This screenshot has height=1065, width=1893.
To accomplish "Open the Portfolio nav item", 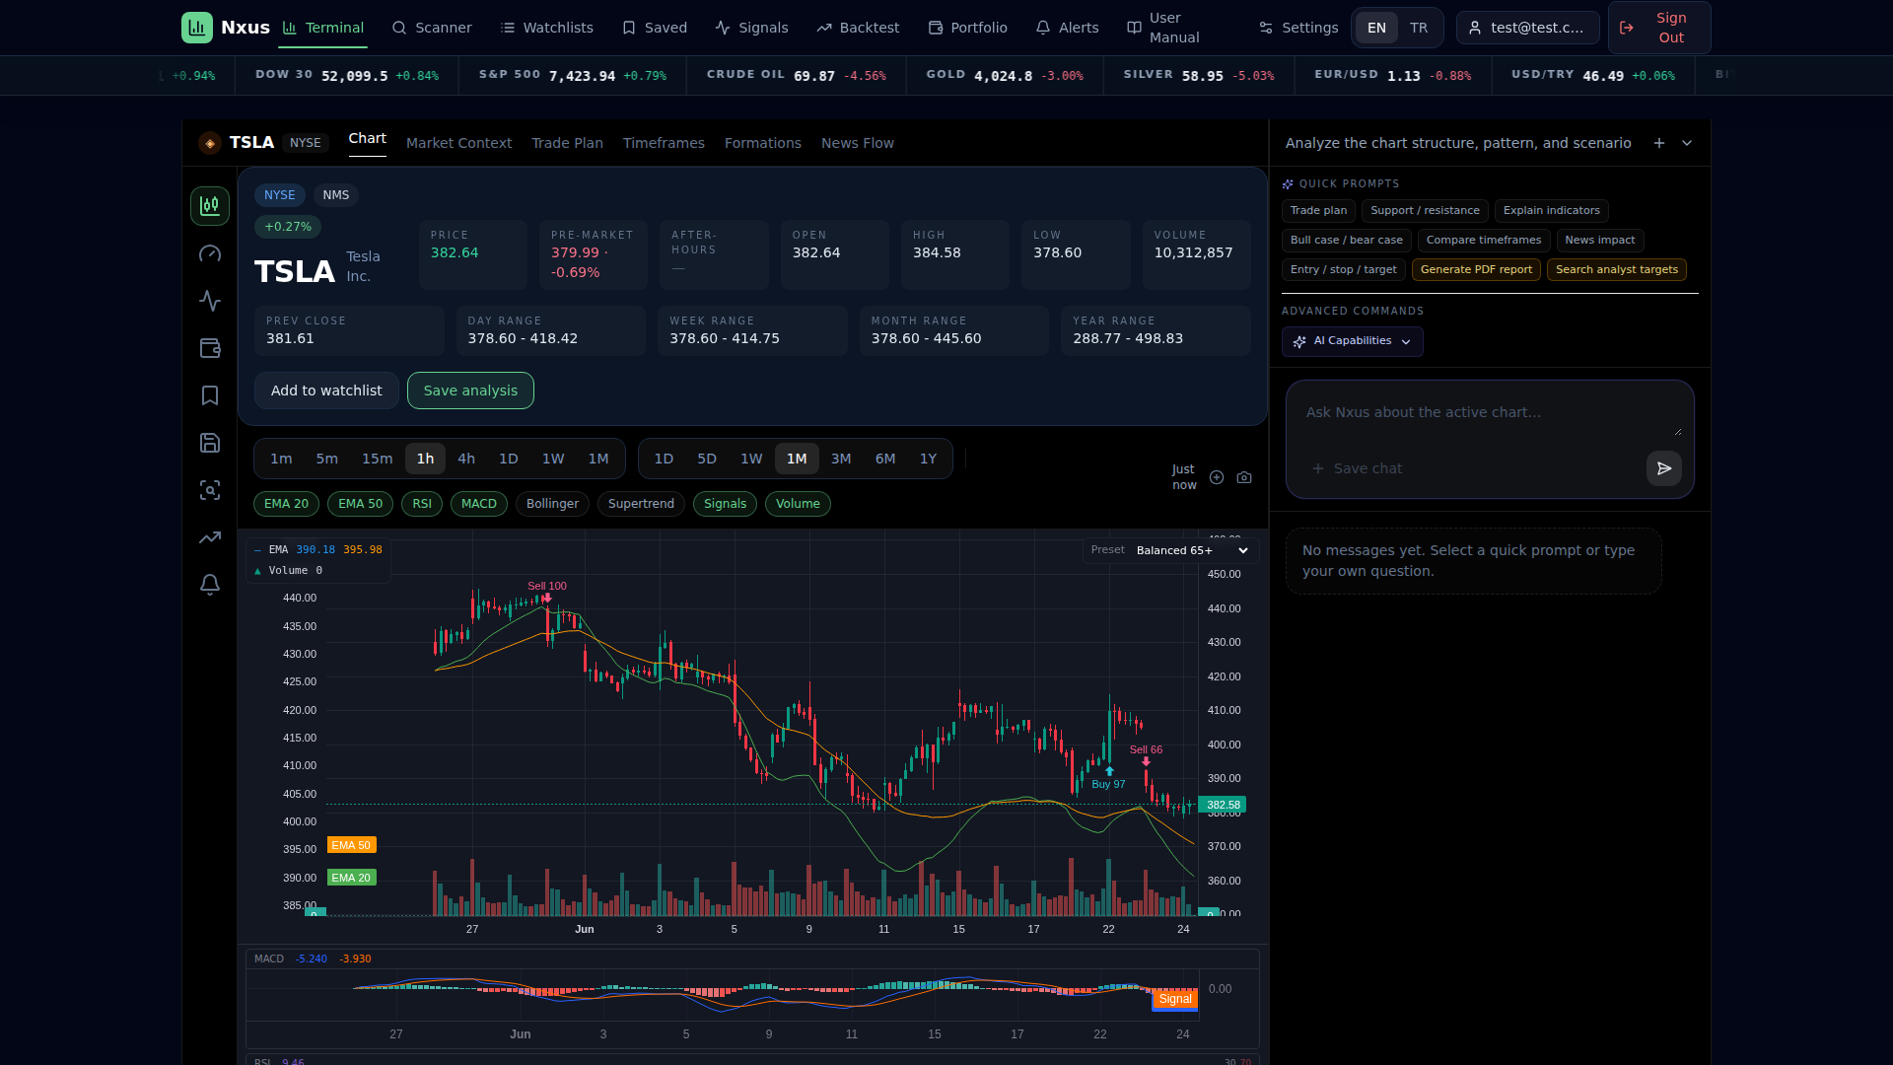I will (x=968, y=28).
